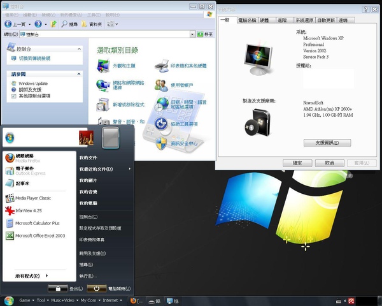
Task: Open the address bar dropdown arrow
Action: [x=192, y=34]
